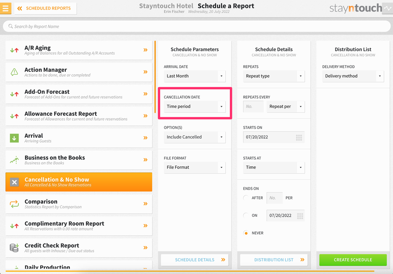This screenshot has width=393, height=274.
Task: Open Arrival via its double chevron
Action: [x=145, y=138]
